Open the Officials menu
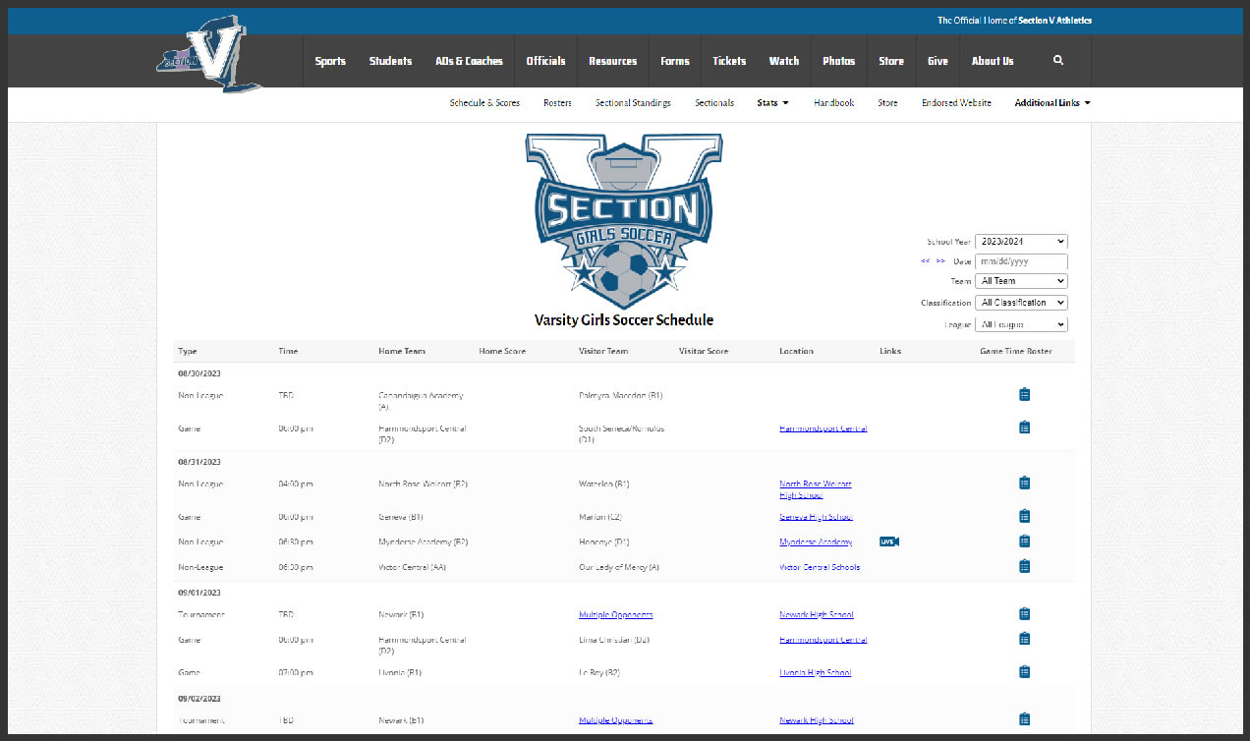This screenshot has height=741, width=1250. pos(545,61)
